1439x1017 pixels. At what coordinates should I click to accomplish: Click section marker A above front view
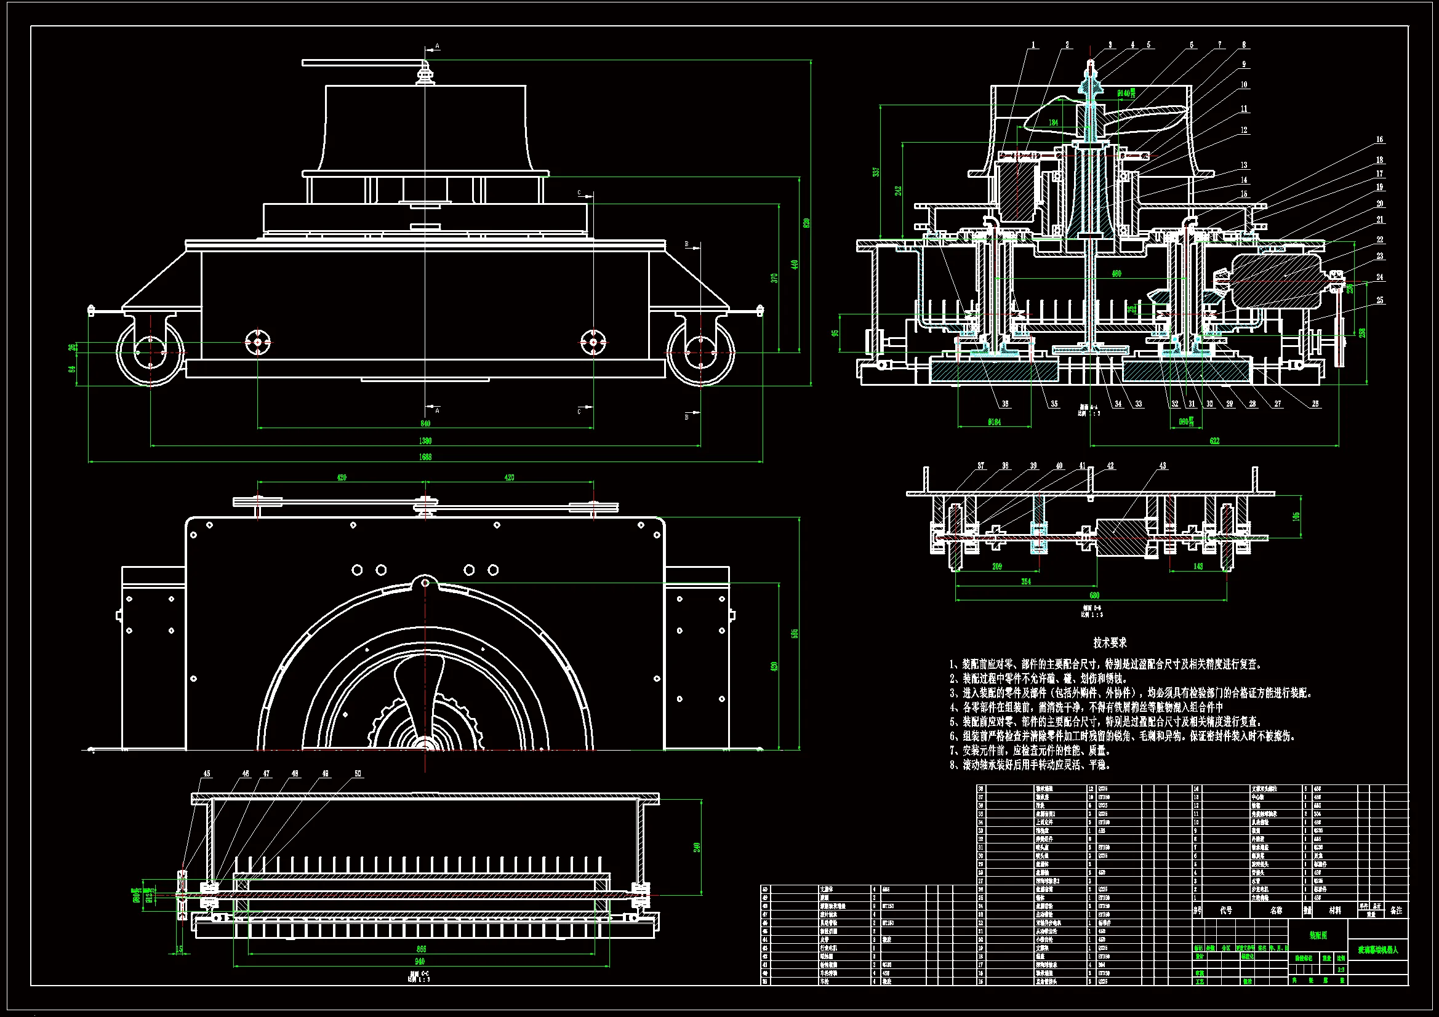pyautogui.click(x=437, y=46)
